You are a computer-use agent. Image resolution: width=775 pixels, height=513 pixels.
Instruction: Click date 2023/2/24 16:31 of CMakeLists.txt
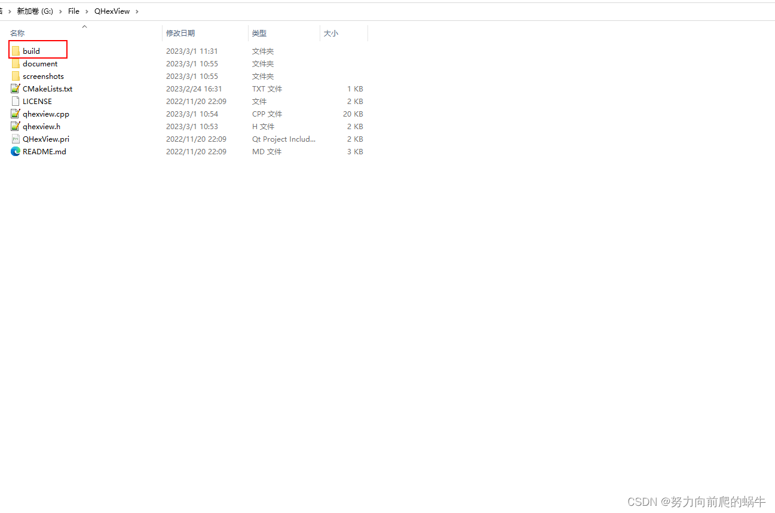tap(194, 88)
